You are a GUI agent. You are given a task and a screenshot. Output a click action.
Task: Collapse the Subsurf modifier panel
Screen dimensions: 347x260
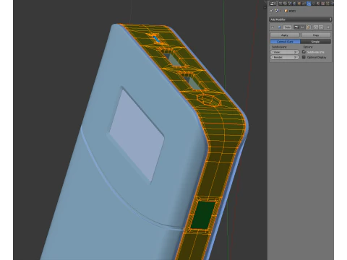(273, 27)
